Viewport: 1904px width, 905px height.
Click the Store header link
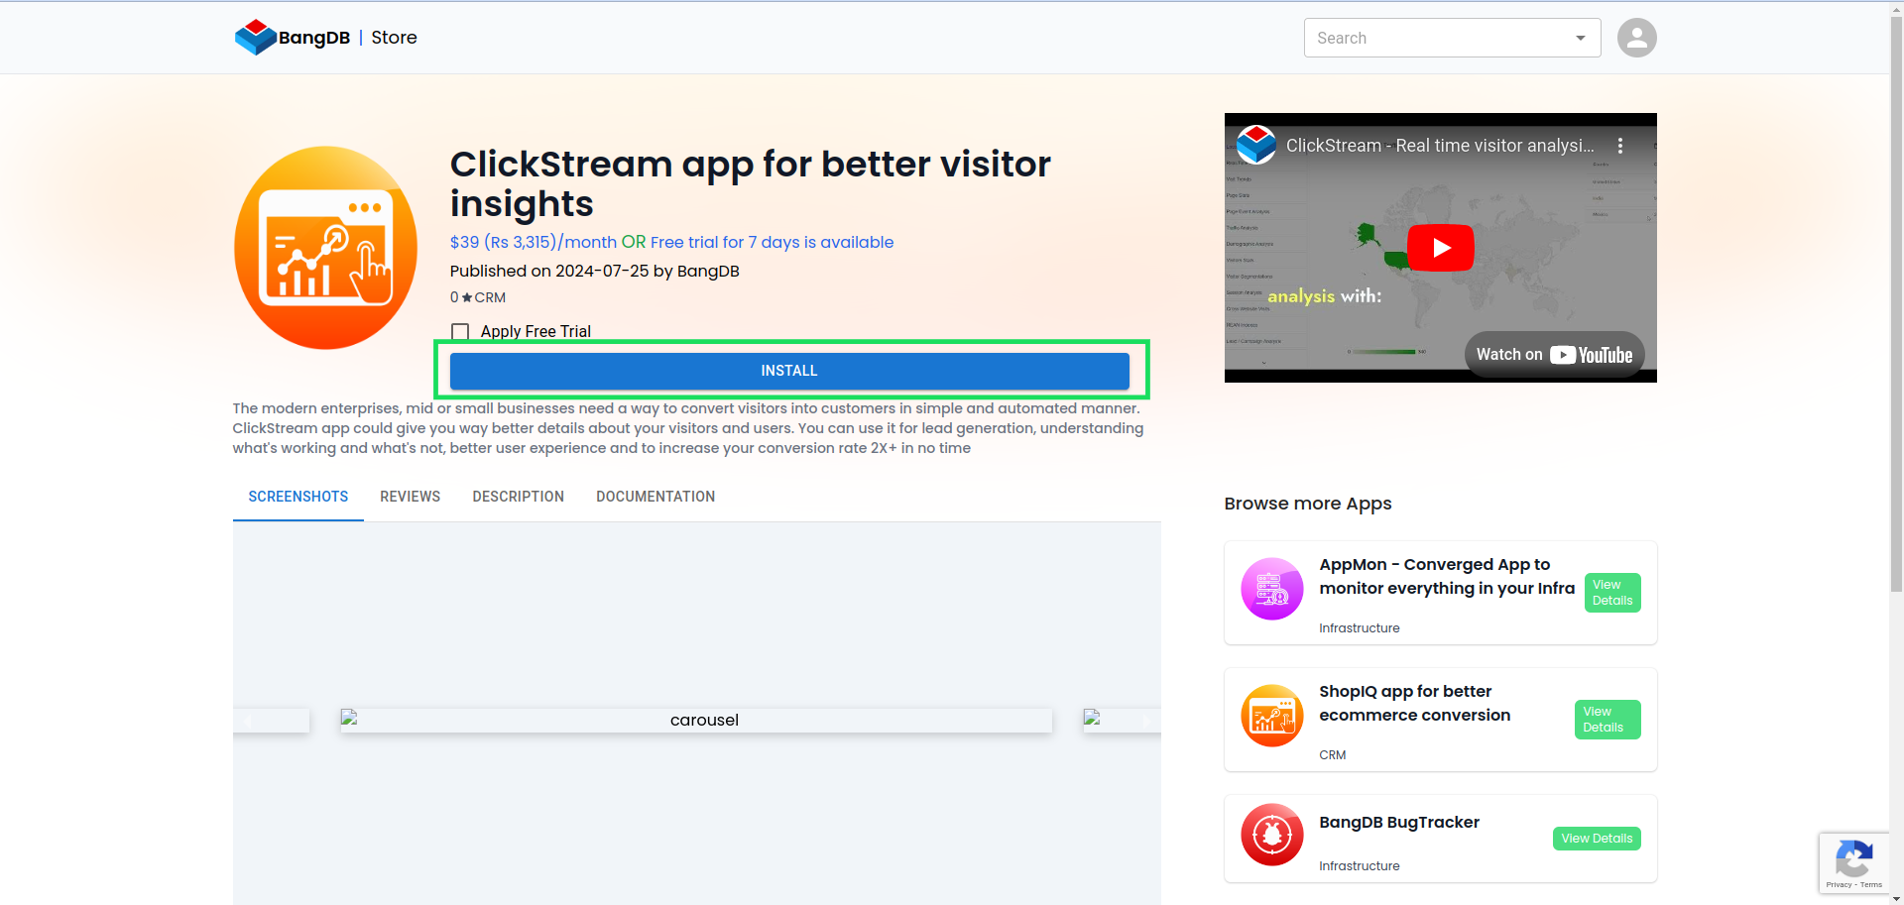tap(394, 38)
